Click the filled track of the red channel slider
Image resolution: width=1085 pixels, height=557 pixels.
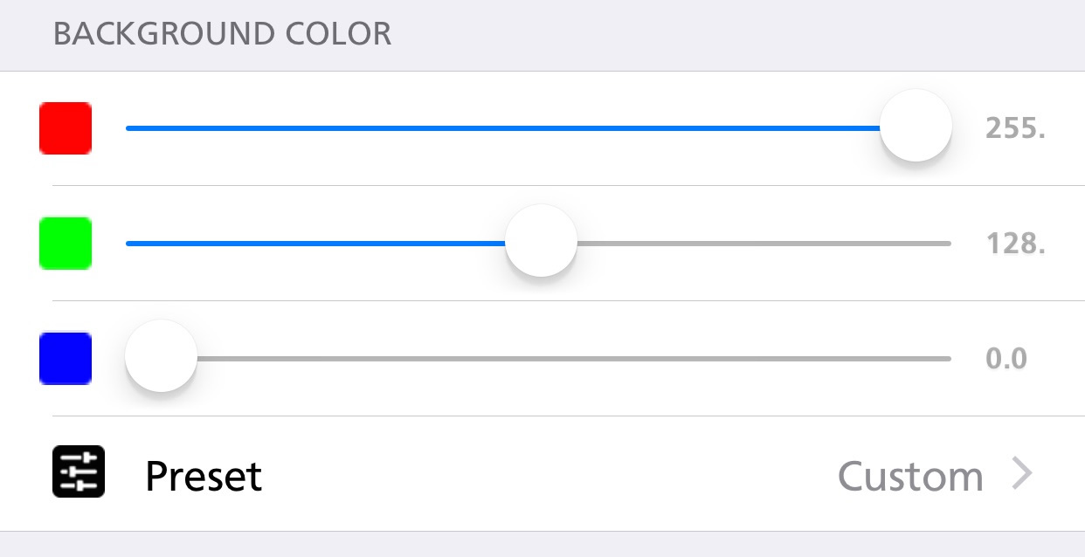tap(503, 128)
